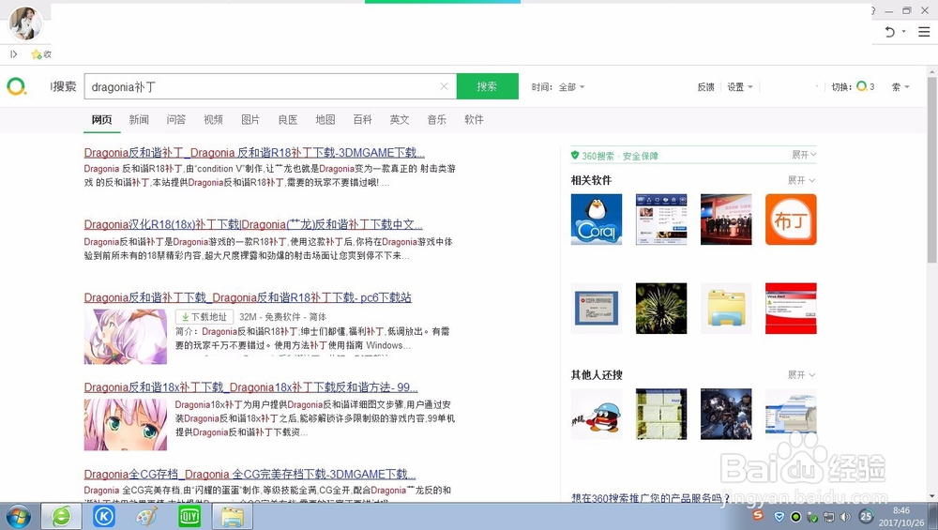
Task: Open the 索 dropdown at top right
Action: pyautogui.click(x=900, y=86)
